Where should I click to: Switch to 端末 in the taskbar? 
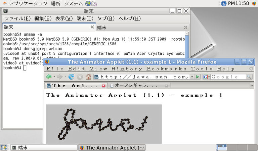44,148
